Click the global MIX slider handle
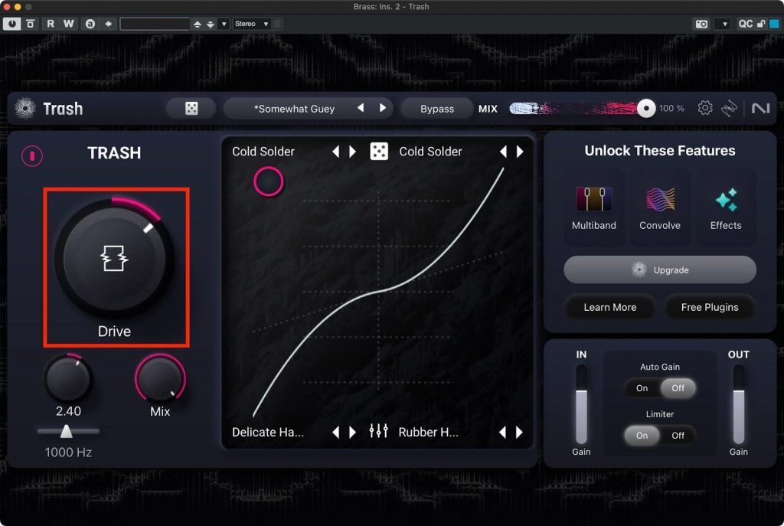 coord(646,108)
